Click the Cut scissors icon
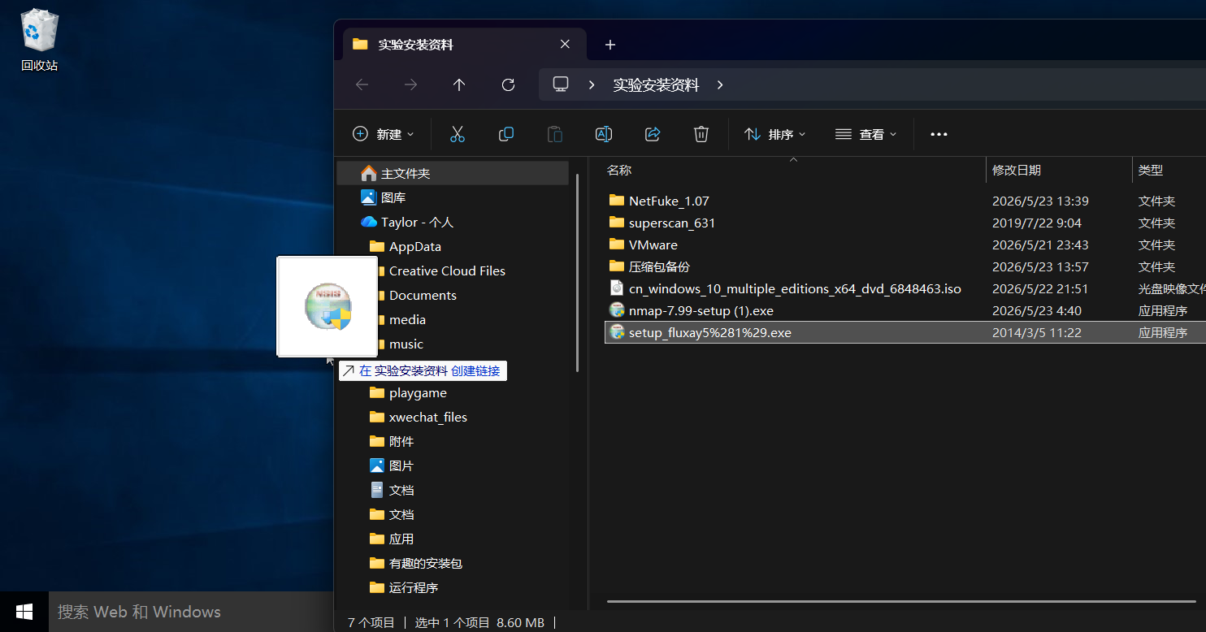1206x632 pixels. coord(458,134)
